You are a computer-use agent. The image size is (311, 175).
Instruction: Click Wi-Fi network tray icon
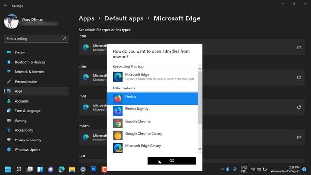[253, 169]
